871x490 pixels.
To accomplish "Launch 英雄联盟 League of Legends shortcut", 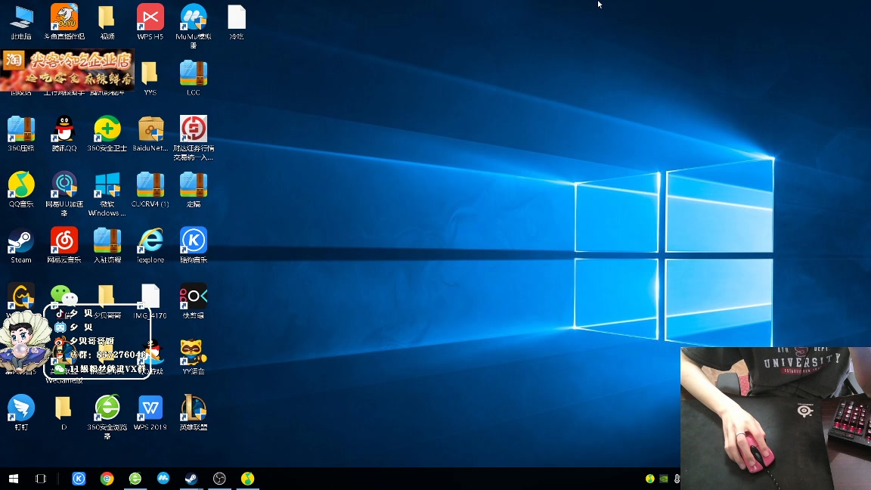I will click(x=194, y=412).
